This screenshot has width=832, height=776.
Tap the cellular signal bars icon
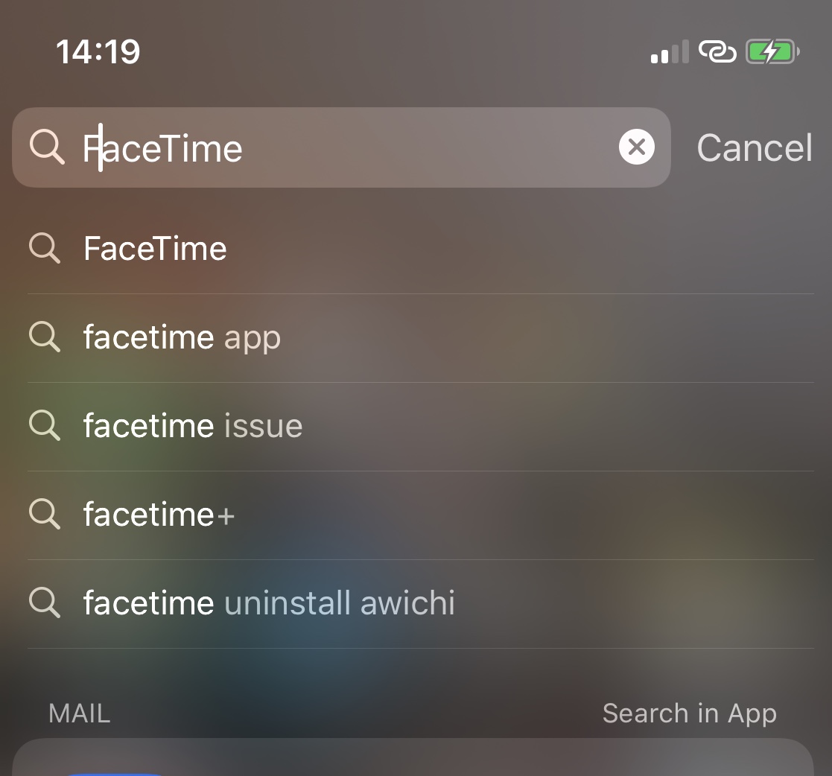tap(669, 53)
